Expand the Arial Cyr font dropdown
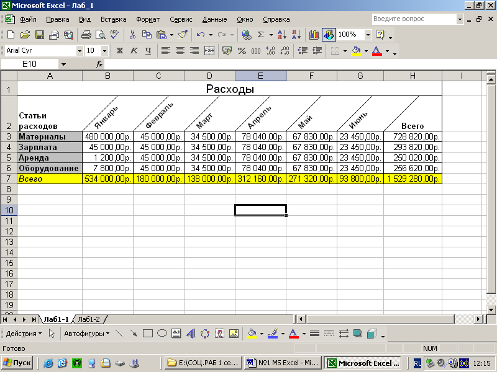497x372 pixels. [80, 51]
